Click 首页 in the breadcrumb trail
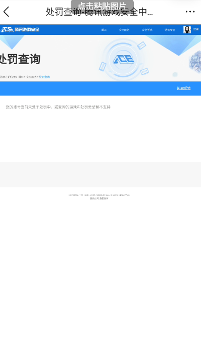This screenshot has height=346, width=201. click(x=21, y=77)
